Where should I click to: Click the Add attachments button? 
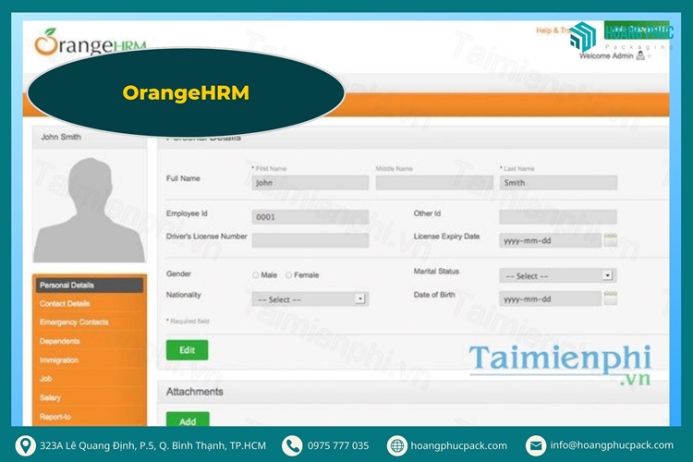(x=188, y=419)
